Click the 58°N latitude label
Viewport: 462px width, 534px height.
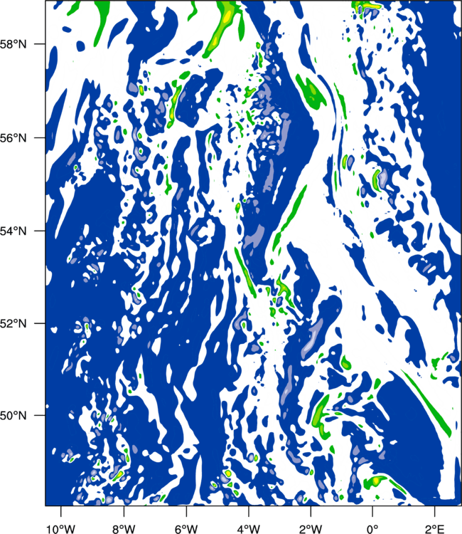pyautogui.click(x=14, y=44)
